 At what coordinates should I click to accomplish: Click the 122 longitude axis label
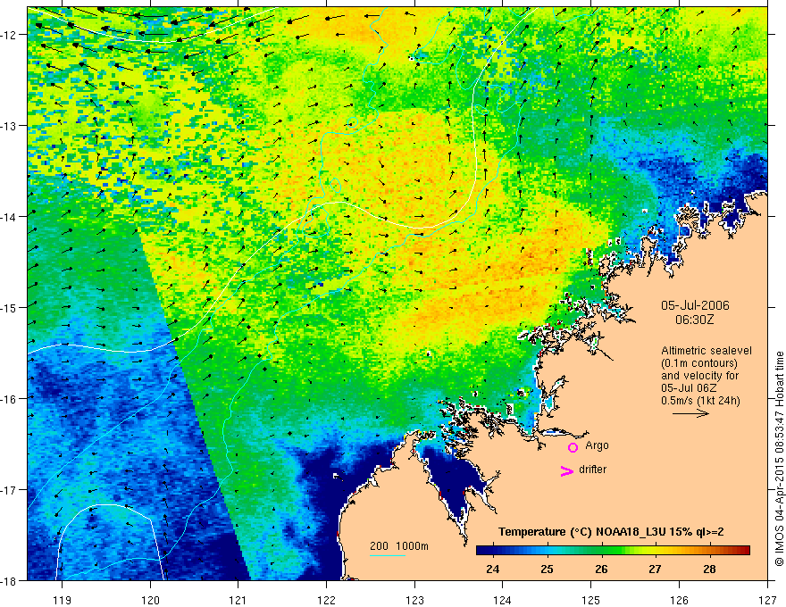[326, 600]
